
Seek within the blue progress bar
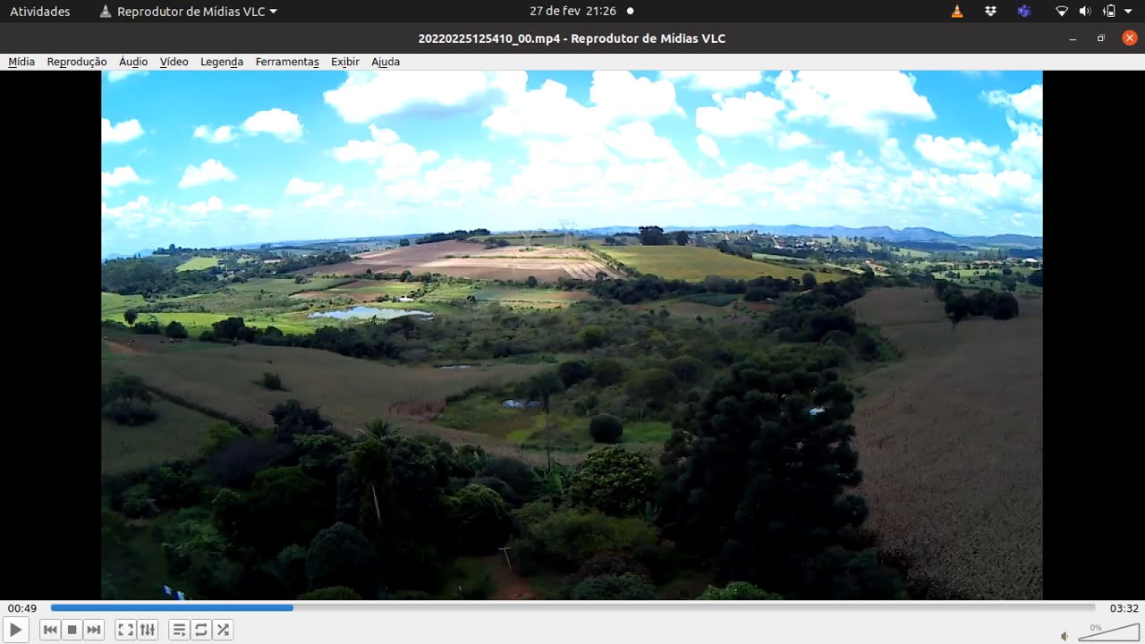(x=572, y=607)
